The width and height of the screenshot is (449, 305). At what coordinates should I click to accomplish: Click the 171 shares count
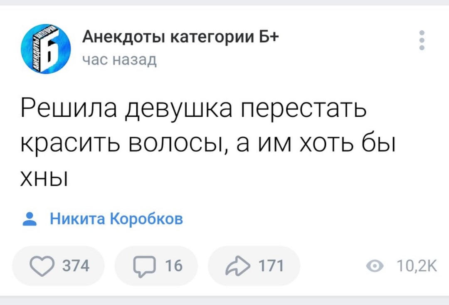coord(271,266)
